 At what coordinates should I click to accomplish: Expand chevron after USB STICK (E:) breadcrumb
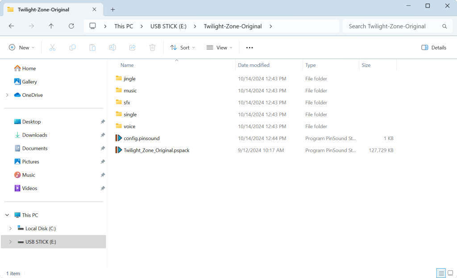(x=195, y=26)
